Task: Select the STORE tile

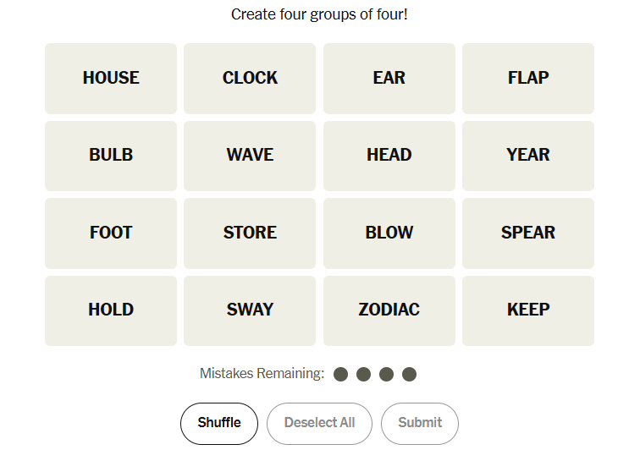Action: click(x=250, y=233)
